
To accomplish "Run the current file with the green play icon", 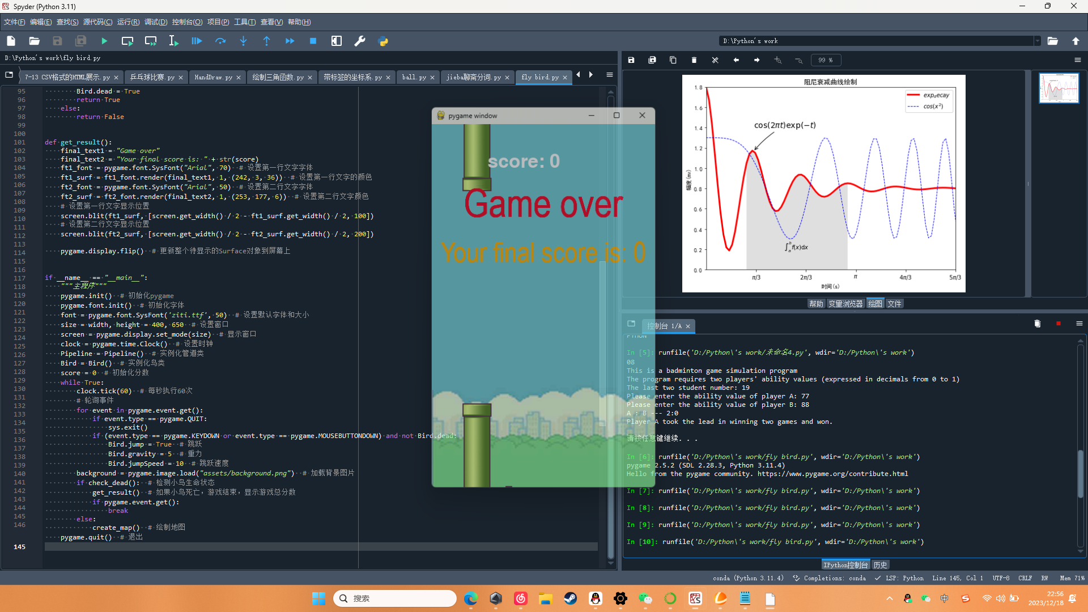I will (x=104, y=41).
